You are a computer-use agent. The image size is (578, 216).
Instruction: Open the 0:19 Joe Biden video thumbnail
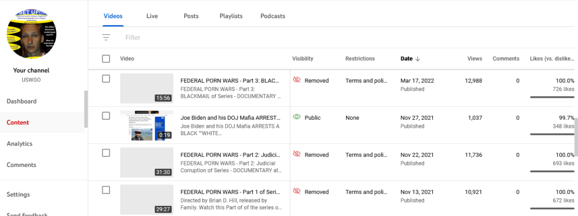(x=147, y=125)
